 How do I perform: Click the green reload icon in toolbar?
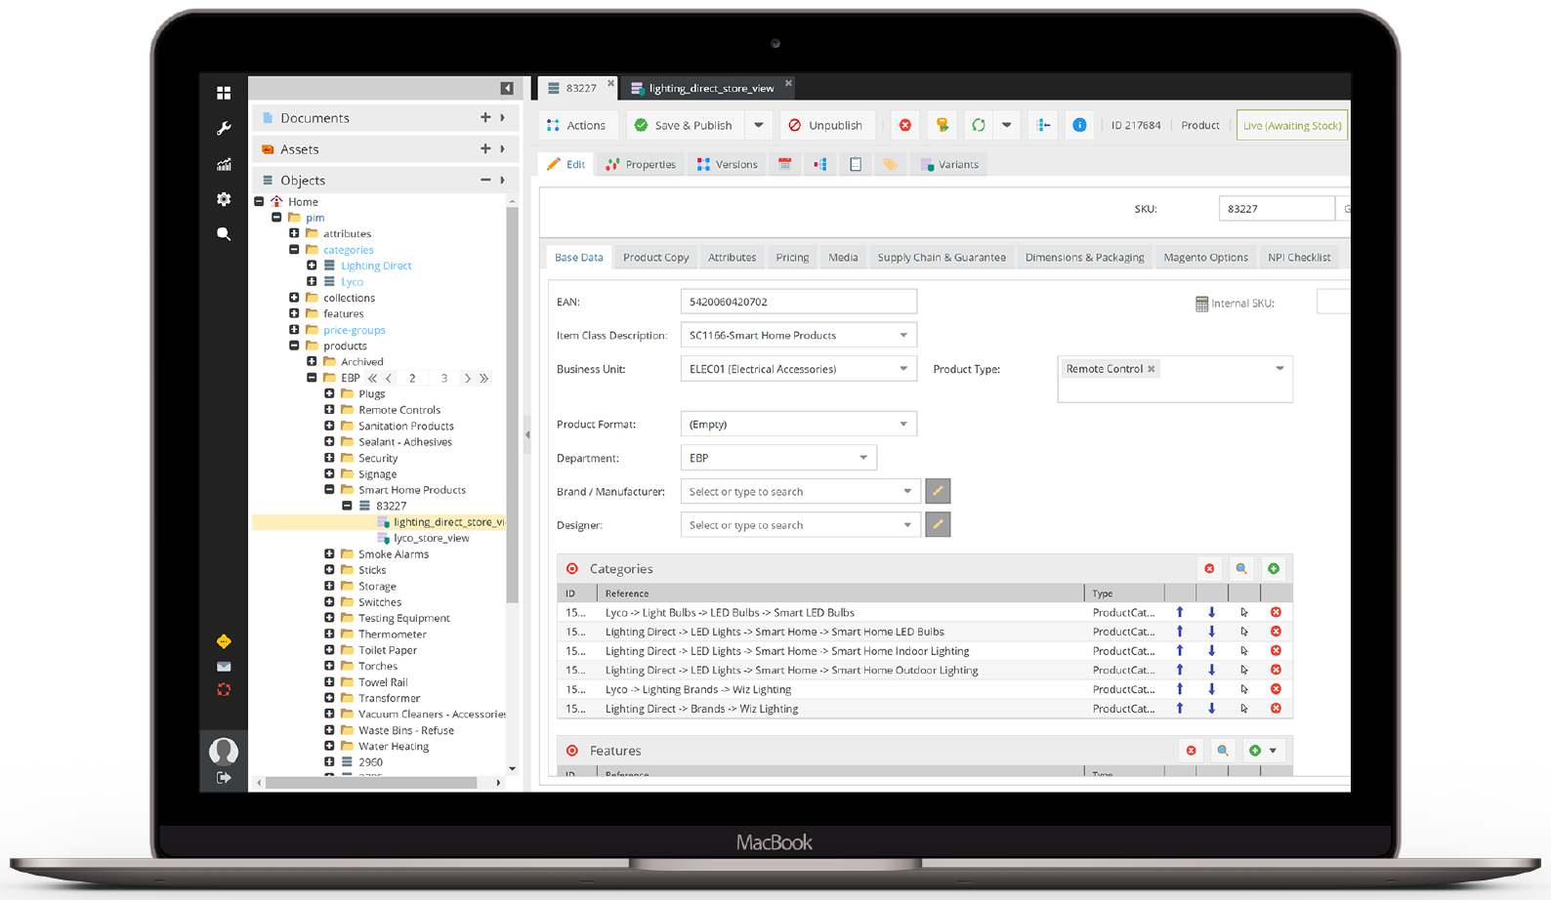tap(978, 125)
